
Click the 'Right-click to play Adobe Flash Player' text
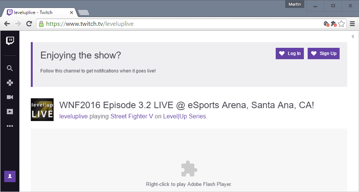[x=189, y=184]
